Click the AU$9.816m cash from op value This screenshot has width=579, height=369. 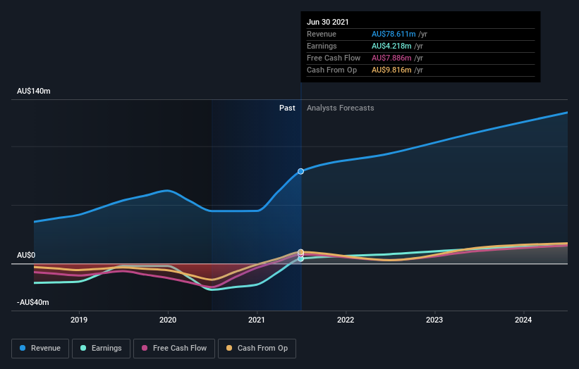pos(391,70)
